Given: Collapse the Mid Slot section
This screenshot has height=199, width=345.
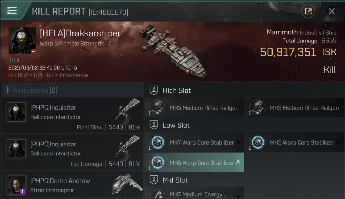Looking at the screenshot, I should tap(154, 180).
